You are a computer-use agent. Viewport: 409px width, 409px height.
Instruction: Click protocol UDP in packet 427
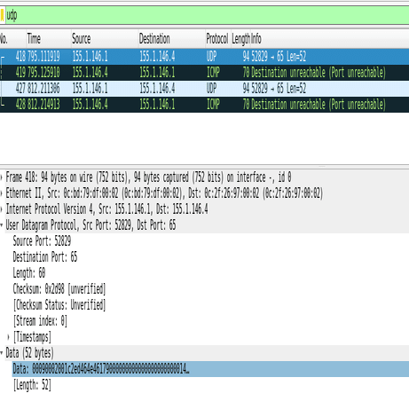[211, 89]
